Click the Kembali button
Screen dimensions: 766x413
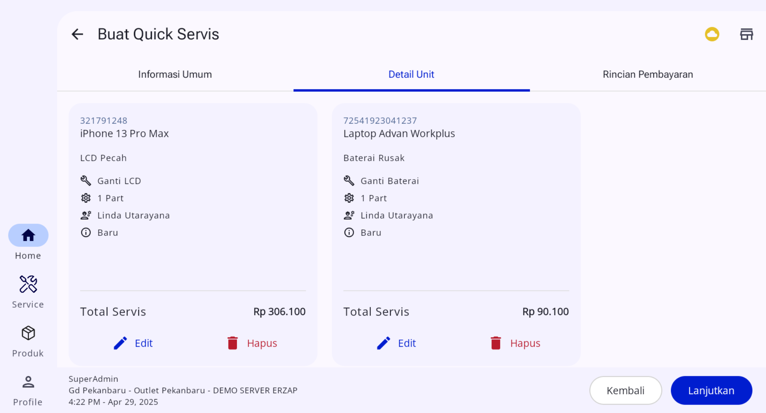(625, 390)
